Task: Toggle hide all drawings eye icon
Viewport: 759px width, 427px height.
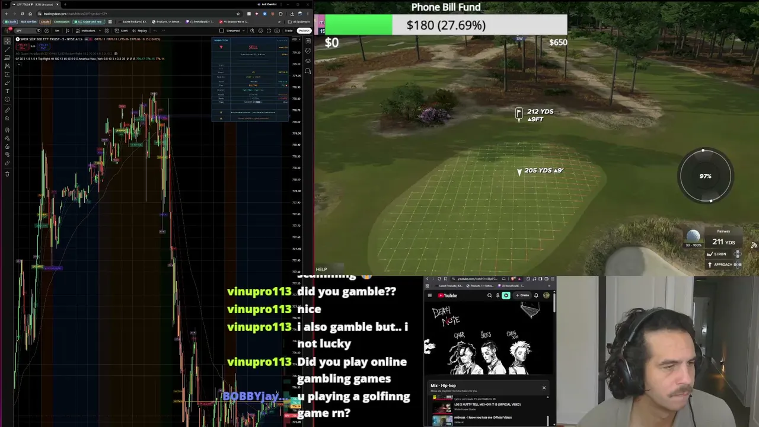Action: click(7, 155)
